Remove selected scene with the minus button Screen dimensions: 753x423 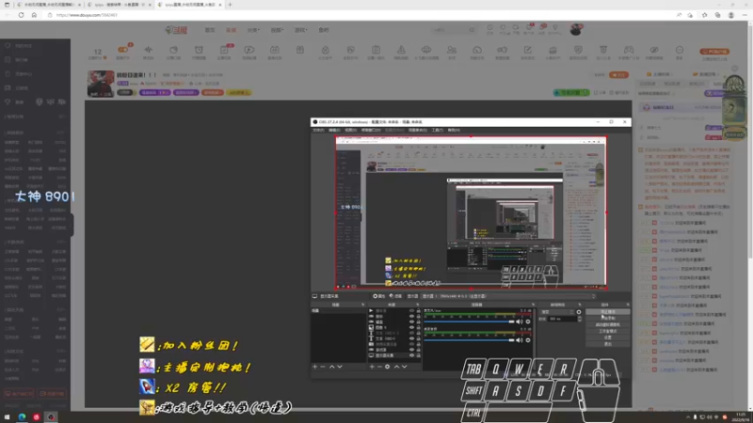pyautogui.click(x=323, y=367)
